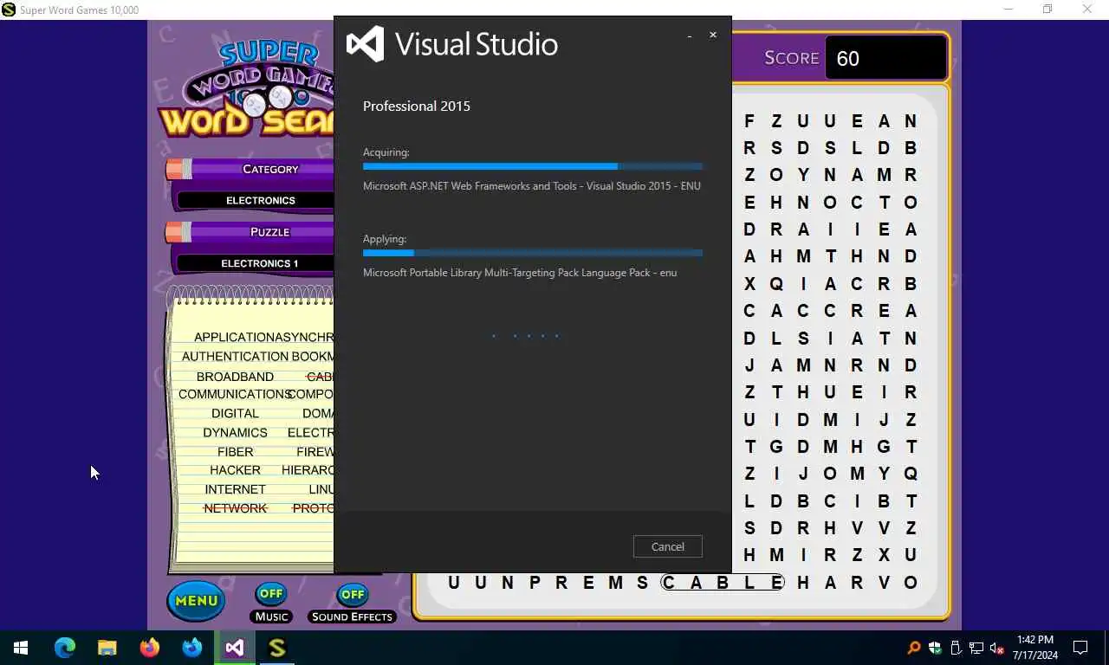Open the notification center icon

1080,648
